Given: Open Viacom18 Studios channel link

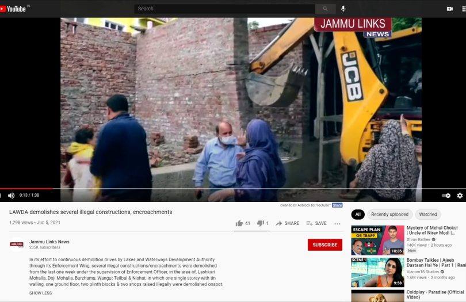Looking at the screenshot, I should [423, 272].
